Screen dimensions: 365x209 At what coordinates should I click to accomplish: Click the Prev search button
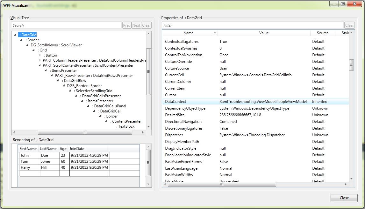click(127, 25)
